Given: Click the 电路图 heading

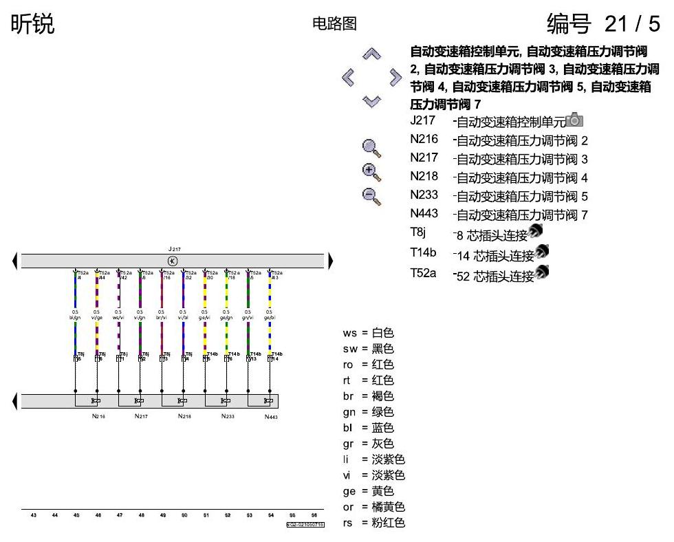Looking at the screenshot, I should [x=334, y=23].
